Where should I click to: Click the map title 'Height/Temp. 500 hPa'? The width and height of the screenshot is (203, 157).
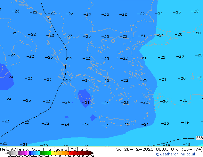coord(26,149)
